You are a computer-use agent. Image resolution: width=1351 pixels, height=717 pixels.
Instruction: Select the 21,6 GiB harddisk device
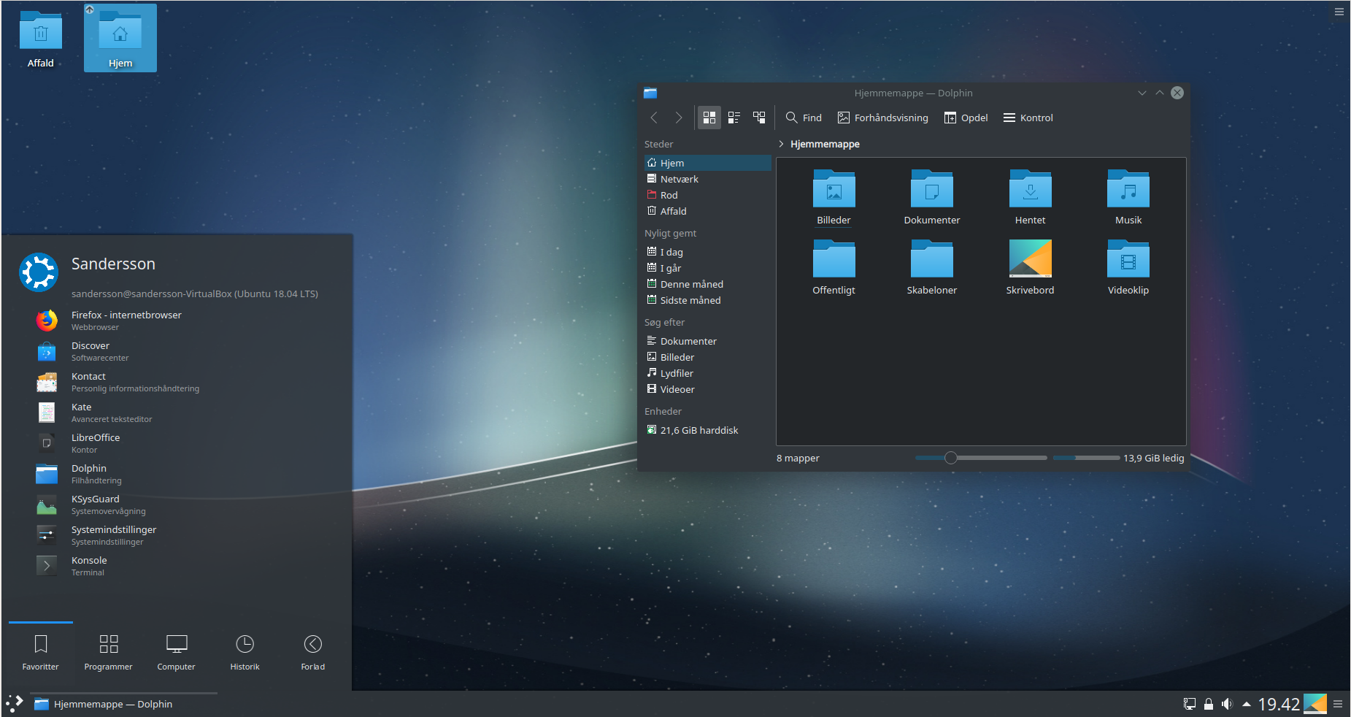click(707, 430)
